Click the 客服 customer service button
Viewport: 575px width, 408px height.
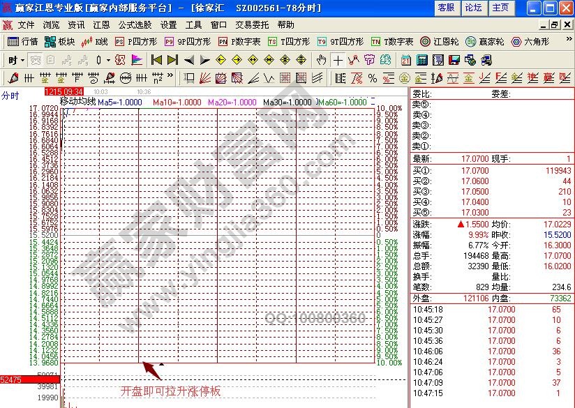[x=445, y=8]
